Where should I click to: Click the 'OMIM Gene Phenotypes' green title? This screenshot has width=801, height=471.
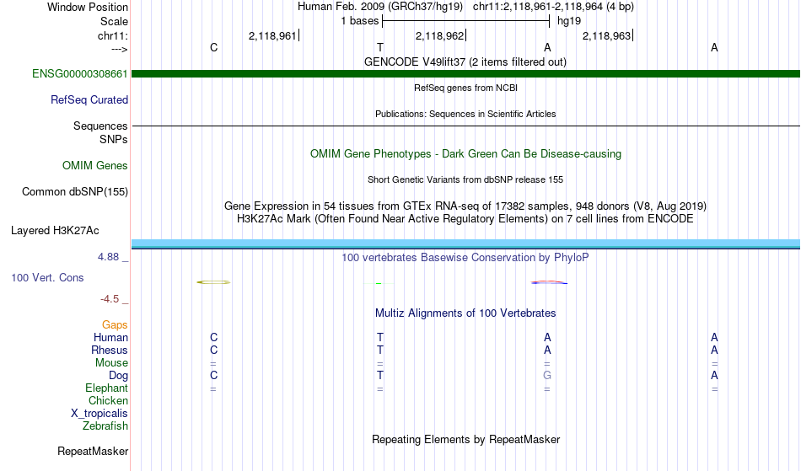point(466,154)
